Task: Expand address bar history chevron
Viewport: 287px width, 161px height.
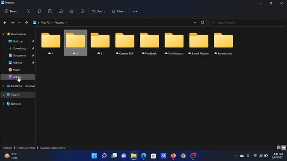Action: click(195, 22)
